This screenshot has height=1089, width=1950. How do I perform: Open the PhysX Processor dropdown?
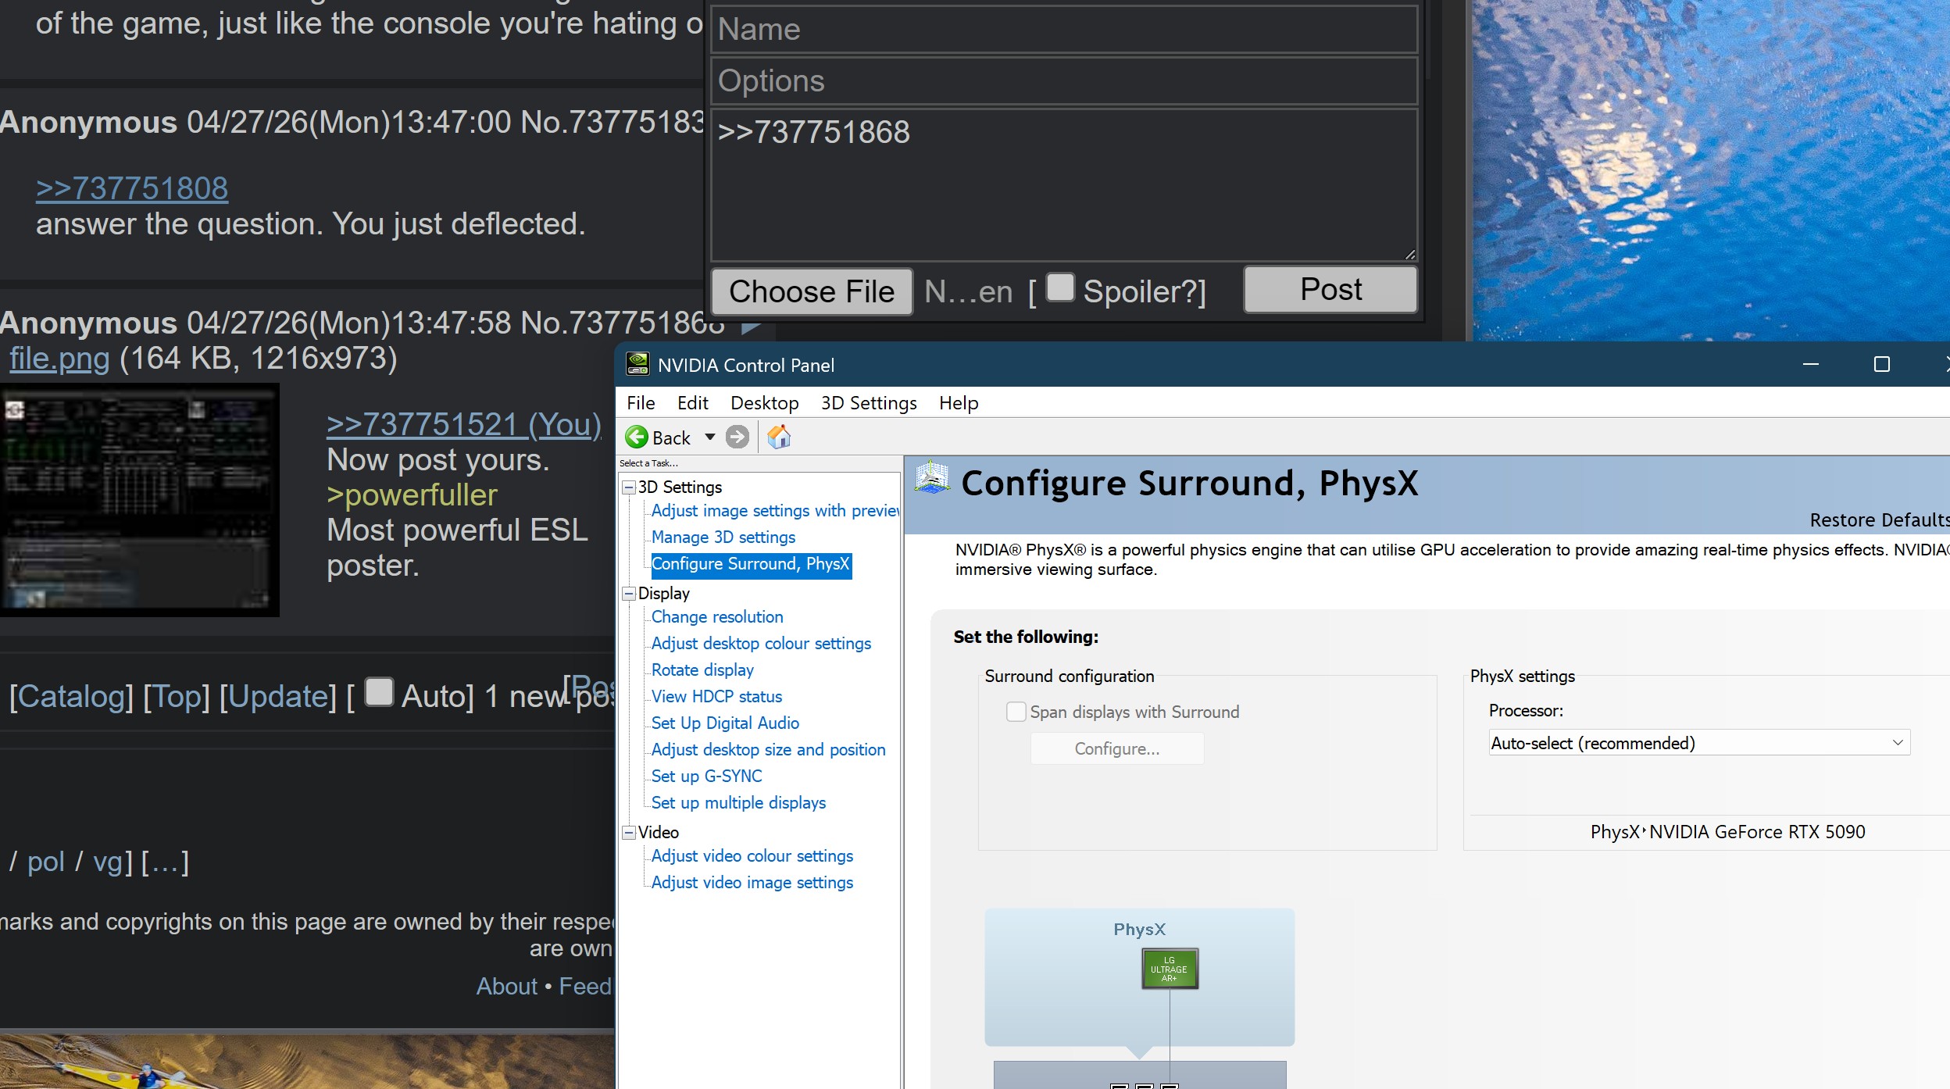pos(1698,743)
